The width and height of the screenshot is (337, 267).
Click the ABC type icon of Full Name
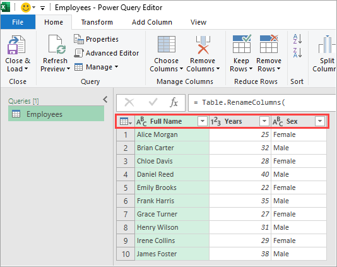pyautogui.click(x=141, y=122)
